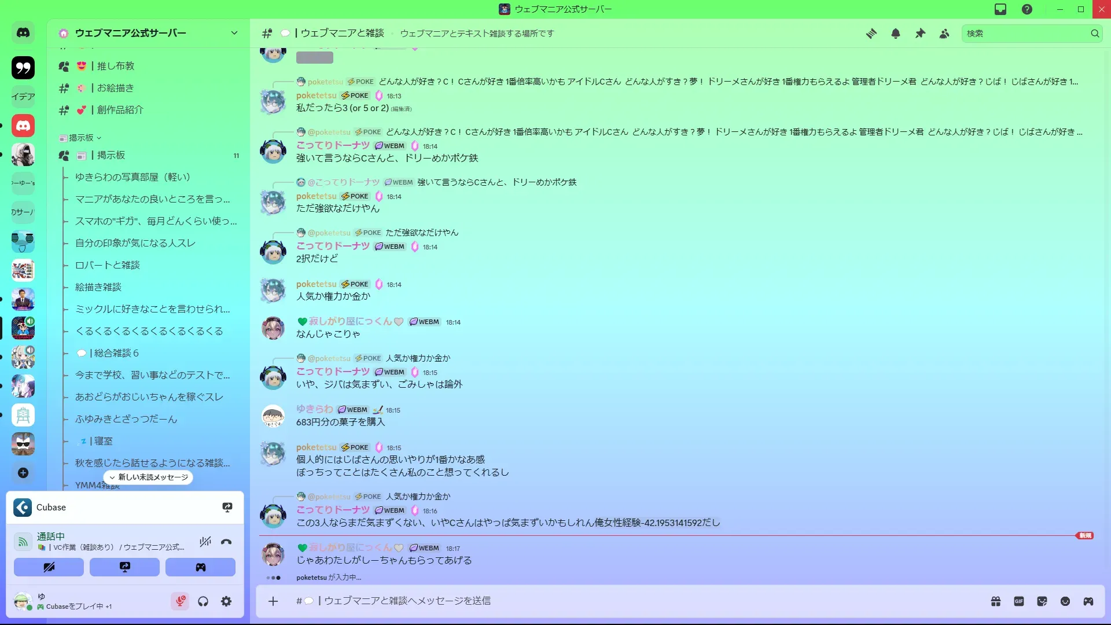Viewport: 1111px width, 625px height.
Task: Open notification settings bell icon
Action: [x=895, y=34]
